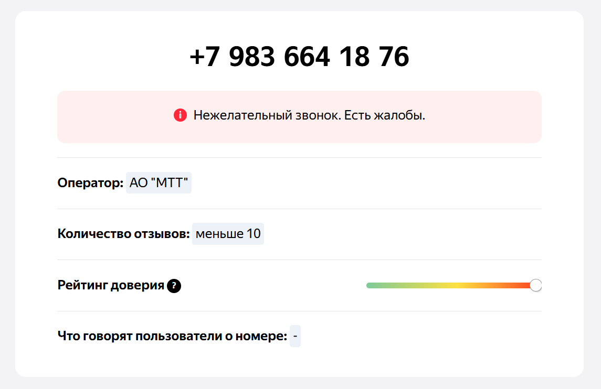This screenshot has height=389, width=601.
Task: Click the "983" code in the phone number
Action: 252,57
